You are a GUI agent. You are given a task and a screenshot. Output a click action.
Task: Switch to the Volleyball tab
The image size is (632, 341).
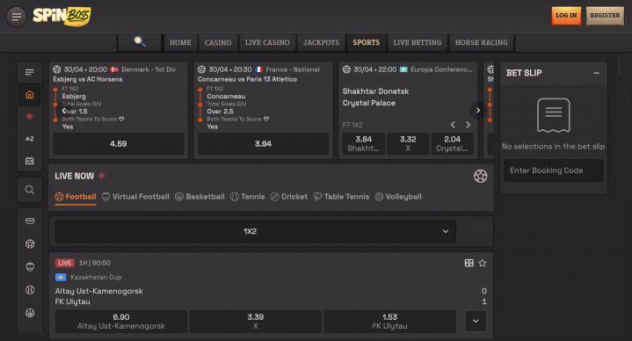pyautogui.click(x=398, y=197)
